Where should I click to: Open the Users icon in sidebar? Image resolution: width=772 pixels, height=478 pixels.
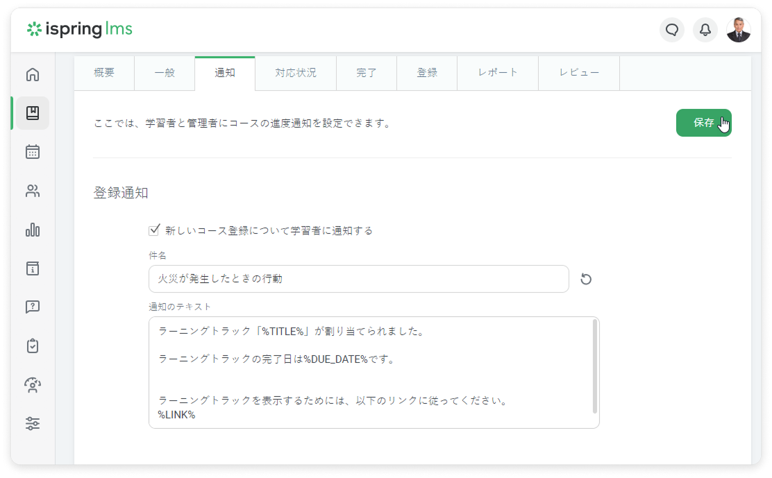click(x=33, y=191)
